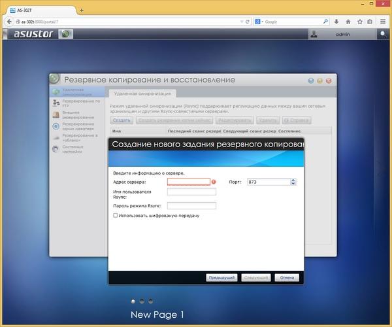Open the ADM search magnifier icon
Screen dimensions: 392x327
[x=383, y=34]
